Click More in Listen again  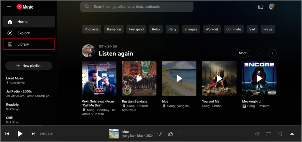click(x=242, y=53)
